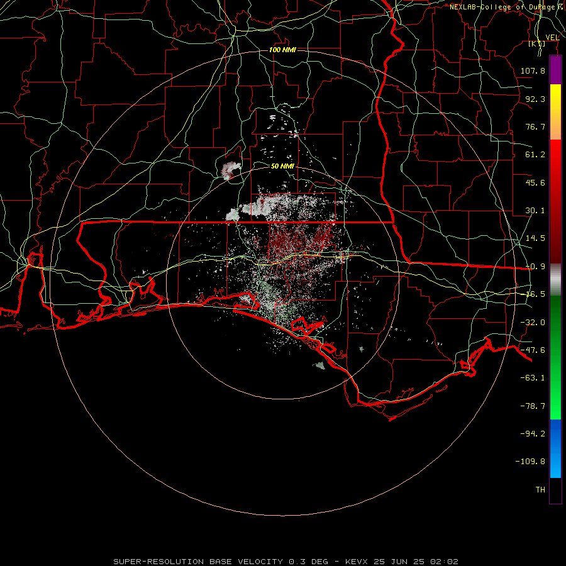Select the 76.7 scale label
This screenshot has height=566, width=566.
(x=535, y=126)
